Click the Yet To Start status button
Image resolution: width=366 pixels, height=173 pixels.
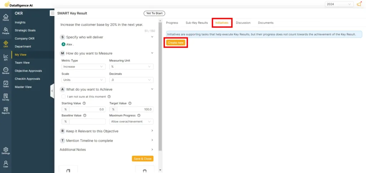[154, 13]
